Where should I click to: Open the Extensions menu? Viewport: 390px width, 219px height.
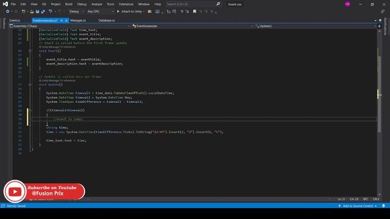[x=126, y=4]
